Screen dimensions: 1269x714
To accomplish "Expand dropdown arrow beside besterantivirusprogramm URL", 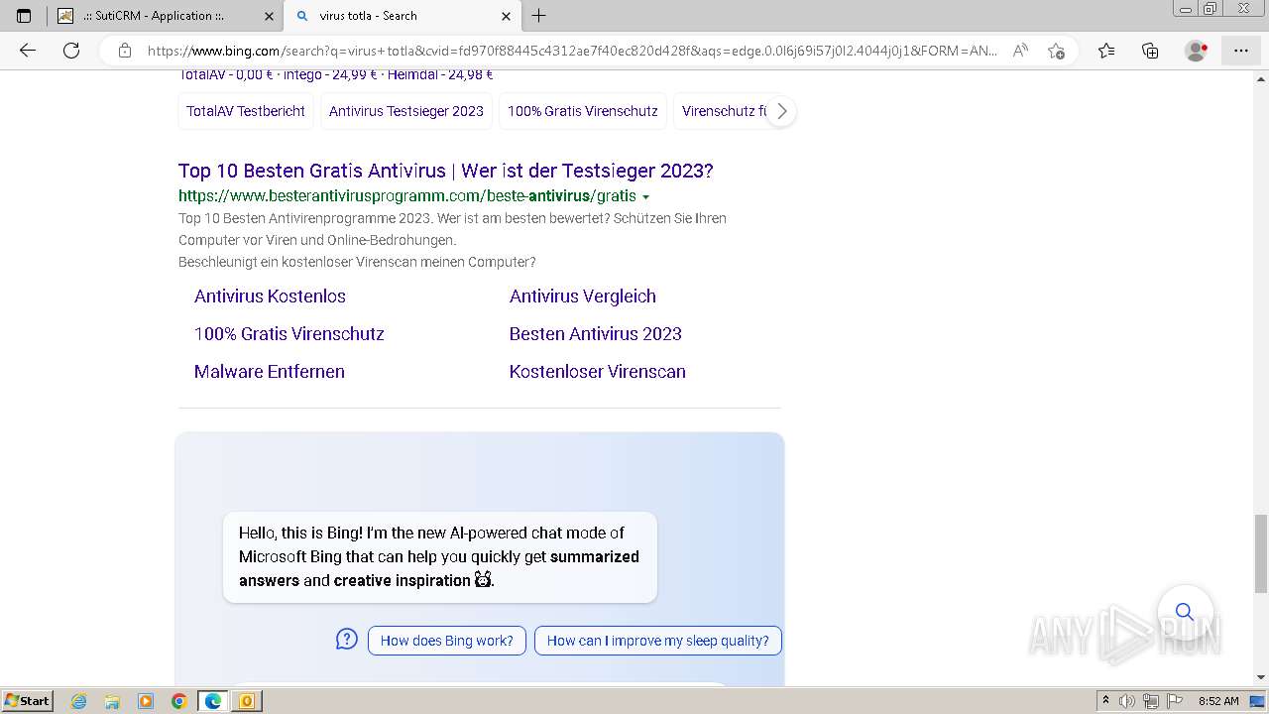I will tap(646, 197).
